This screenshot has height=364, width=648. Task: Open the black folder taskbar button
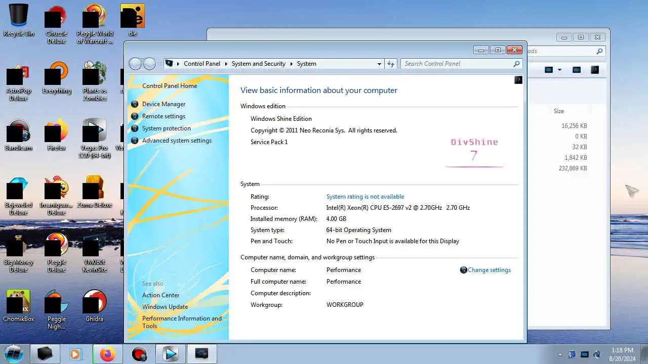pyautogui.click(x=45, y=354)
